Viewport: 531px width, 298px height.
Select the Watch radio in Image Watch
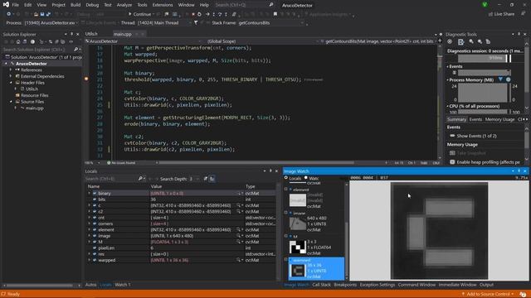pyautogui.click(x=306, y=178)
